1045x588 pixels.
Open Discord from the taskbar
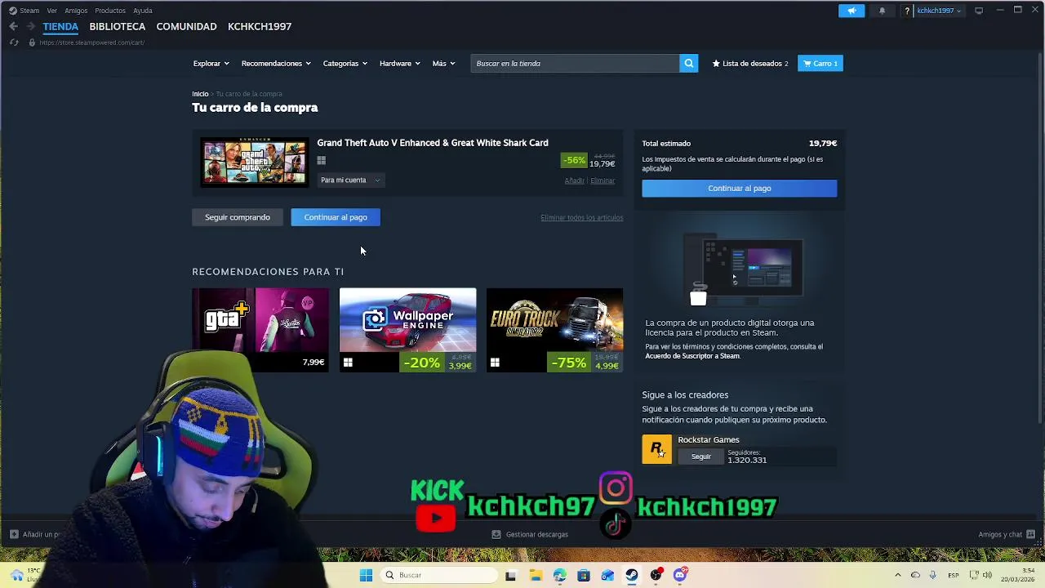[680, 575]
